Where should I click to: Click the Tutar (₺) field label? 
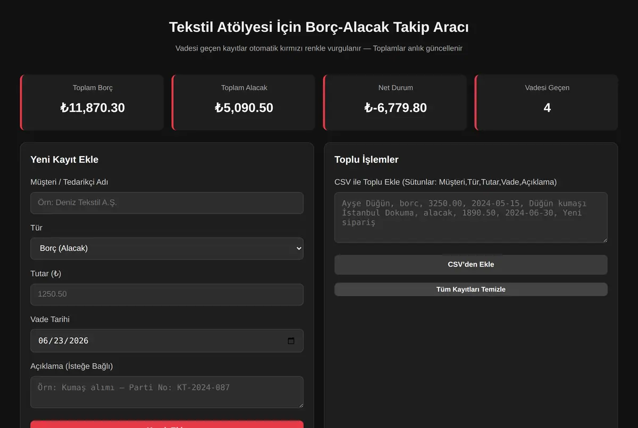(46, 273)
